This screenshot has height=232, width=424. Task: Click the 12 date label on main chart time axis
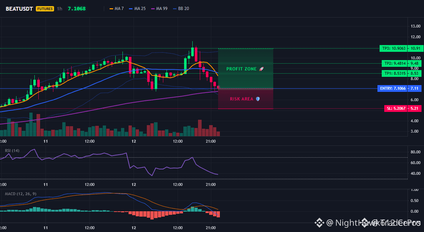(134, 141)
